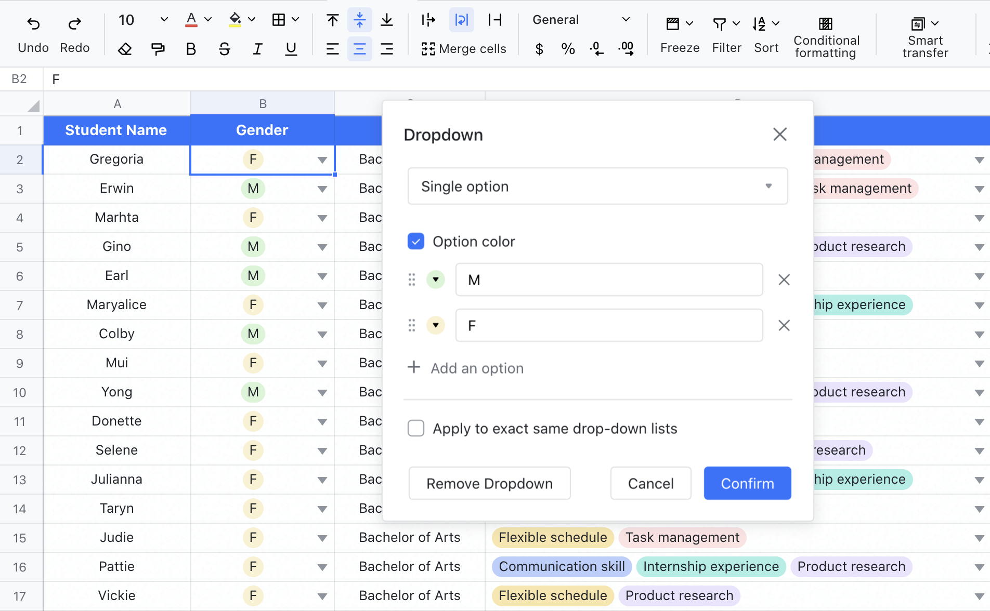Screen dimensions: 990x611
Task: Open the Sort menu
Action: (766, 36)
